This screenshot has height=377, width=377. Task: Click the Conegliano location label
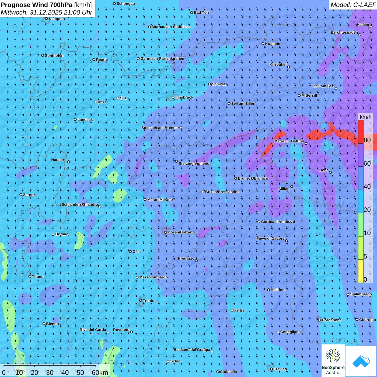coord(291,332)
